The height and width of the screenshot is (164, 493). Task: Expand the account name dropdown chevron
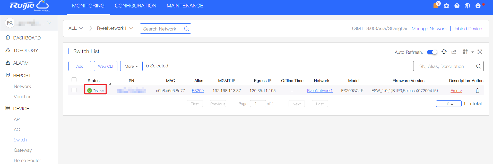point(49,23)
